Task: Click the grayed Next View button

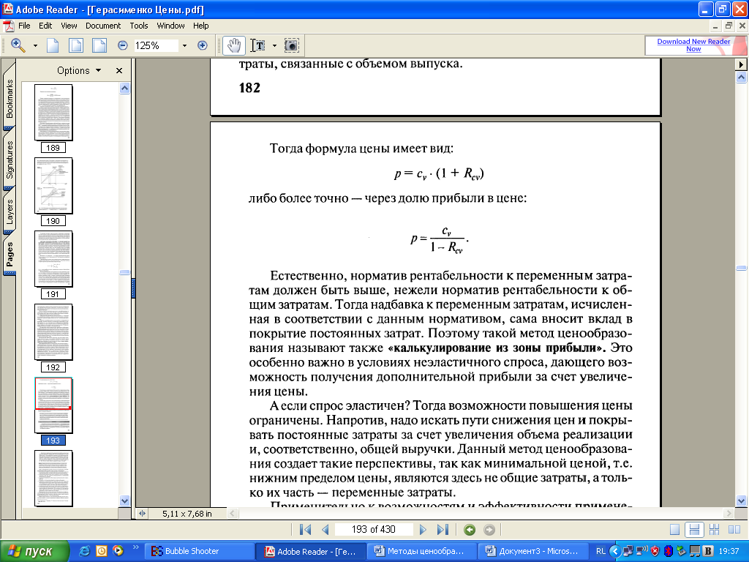Action: (x=489, y=530)
